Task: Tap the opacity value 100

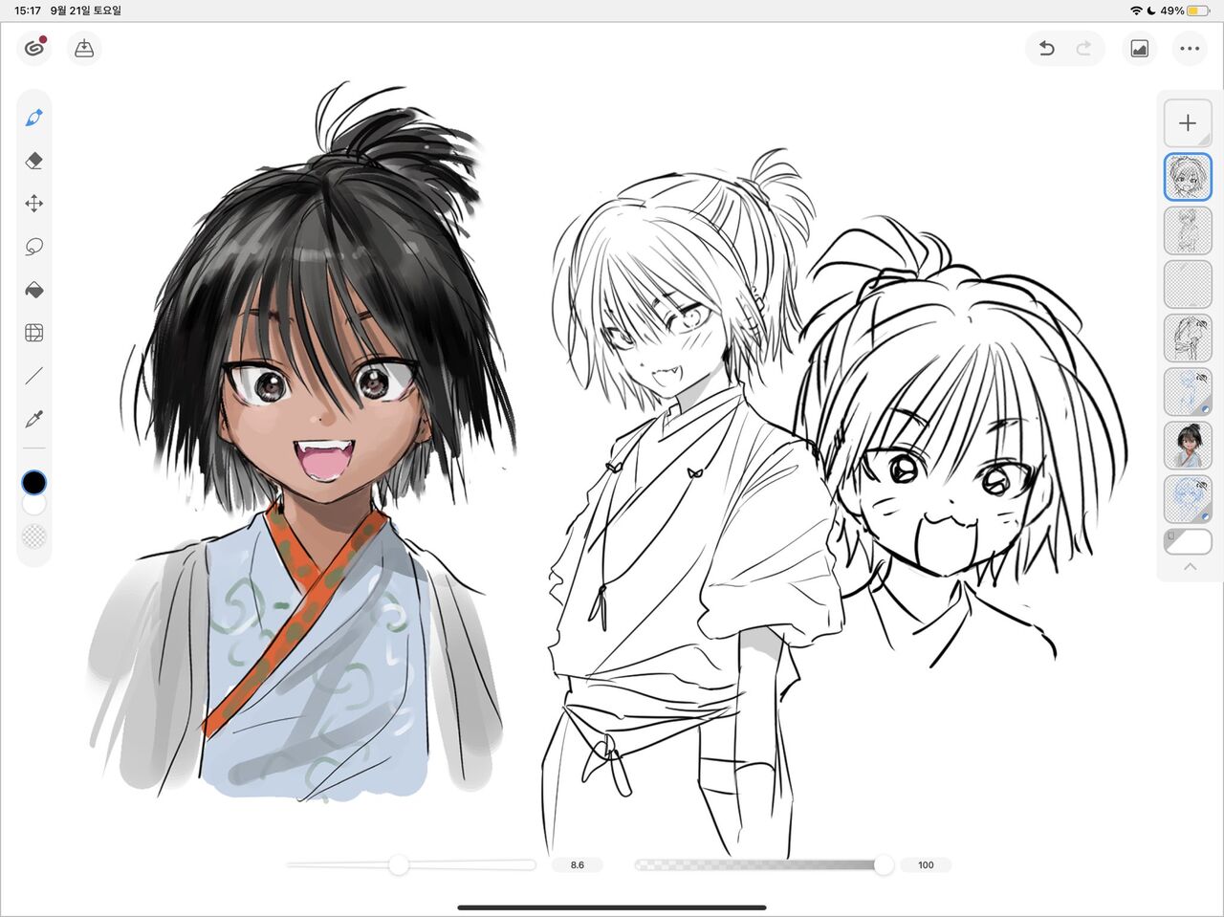Action: (x=926, y=865)
